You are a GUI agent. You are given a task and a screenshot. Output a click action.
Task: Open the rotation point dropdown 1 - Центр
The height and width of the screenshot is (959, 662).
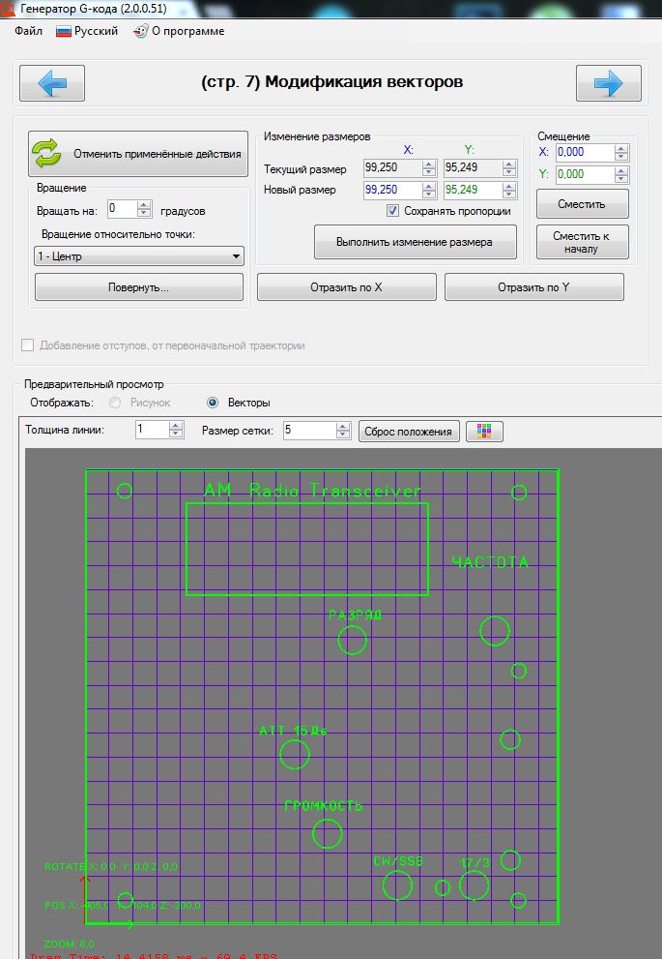139,255
